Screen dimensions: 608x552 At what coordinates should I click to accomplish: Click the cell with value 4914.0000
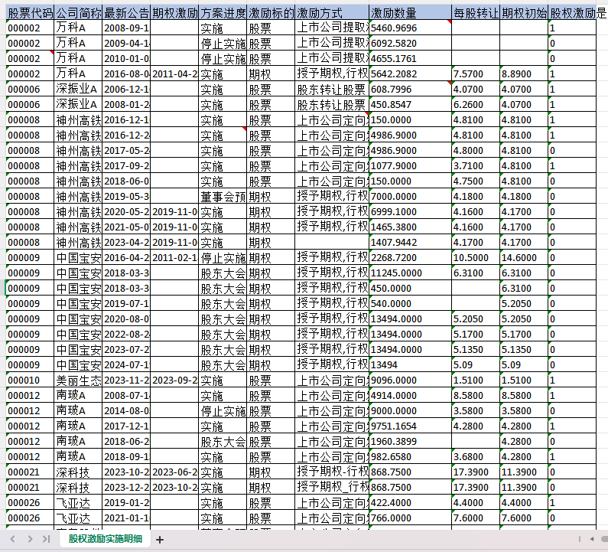point(410,396)
